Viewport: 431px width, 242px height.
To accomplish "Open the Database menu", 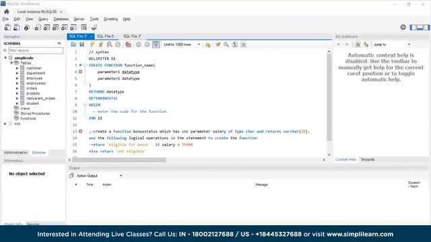I will pyautogui.click(x=61, y=19).
